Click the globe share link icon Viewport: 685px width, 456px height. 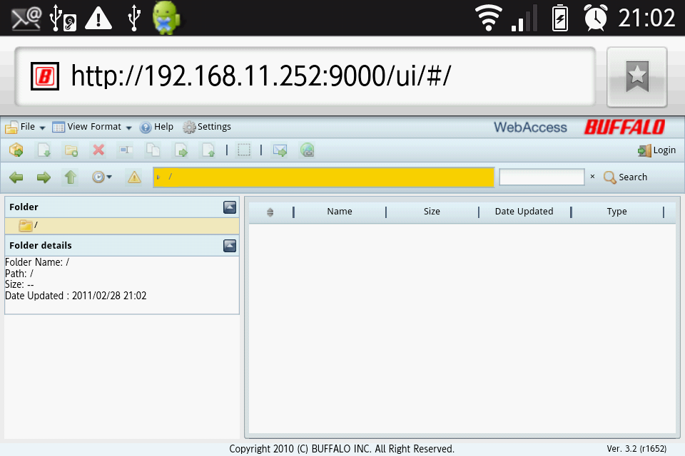[307, 150]
